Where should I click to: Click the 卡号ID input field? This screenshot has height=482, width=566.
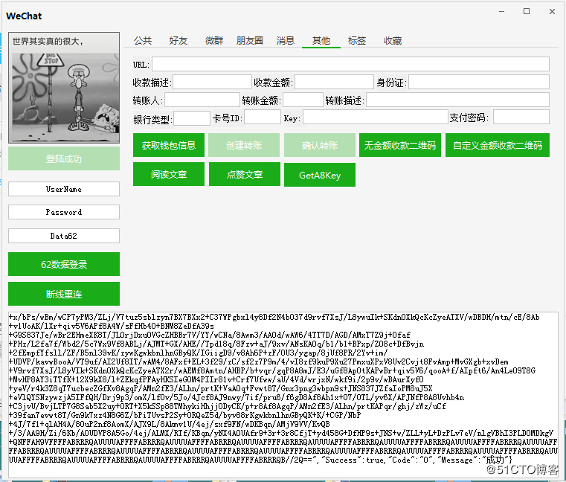[263, 117]
